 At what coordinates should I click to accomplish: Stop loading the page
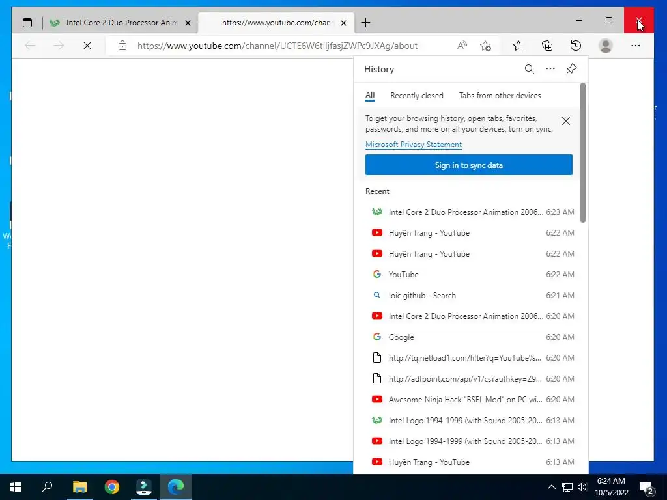(x=87, y=46)
